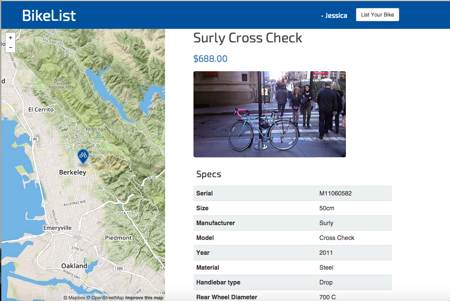
Task: Click the List Your Bike button
Action: coord(377,15)
